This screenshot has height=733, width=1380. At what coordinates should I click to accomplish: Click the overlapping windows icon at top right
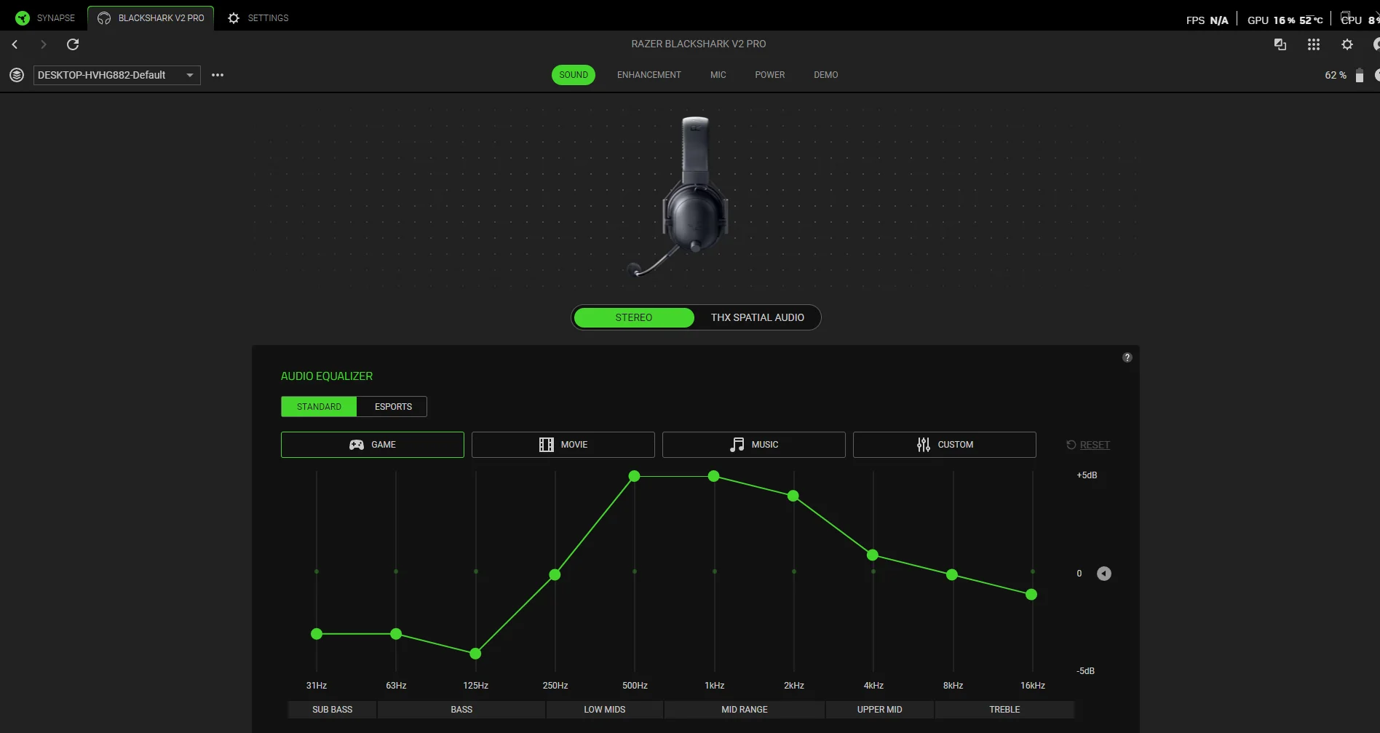click(x=1280, y=44)
